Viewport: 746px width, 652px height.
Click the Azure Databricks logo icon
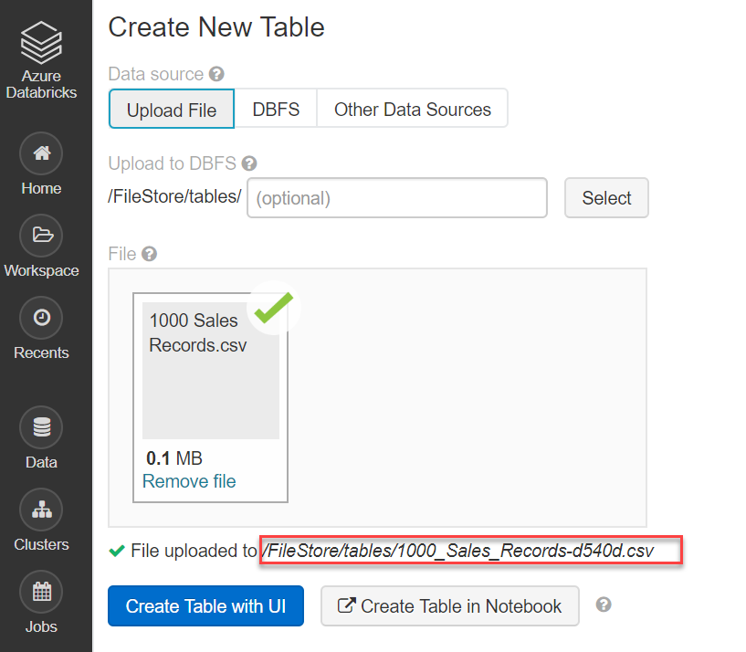[41, 43]
